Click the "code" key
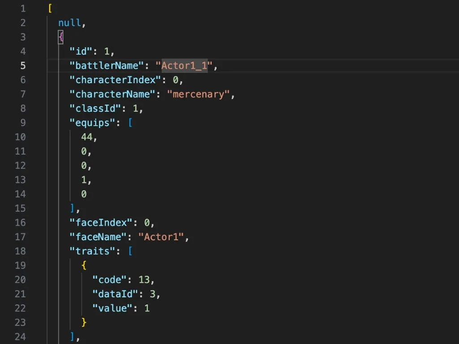This screenshot has height=344, width=459. [x=109, y=280]
